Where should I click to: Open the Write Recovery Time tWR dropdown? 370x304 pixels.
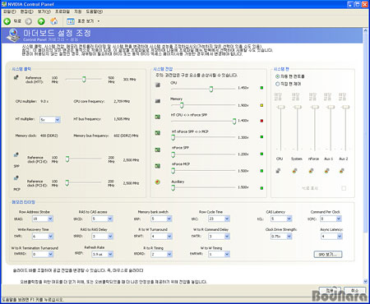click(43, 236)
